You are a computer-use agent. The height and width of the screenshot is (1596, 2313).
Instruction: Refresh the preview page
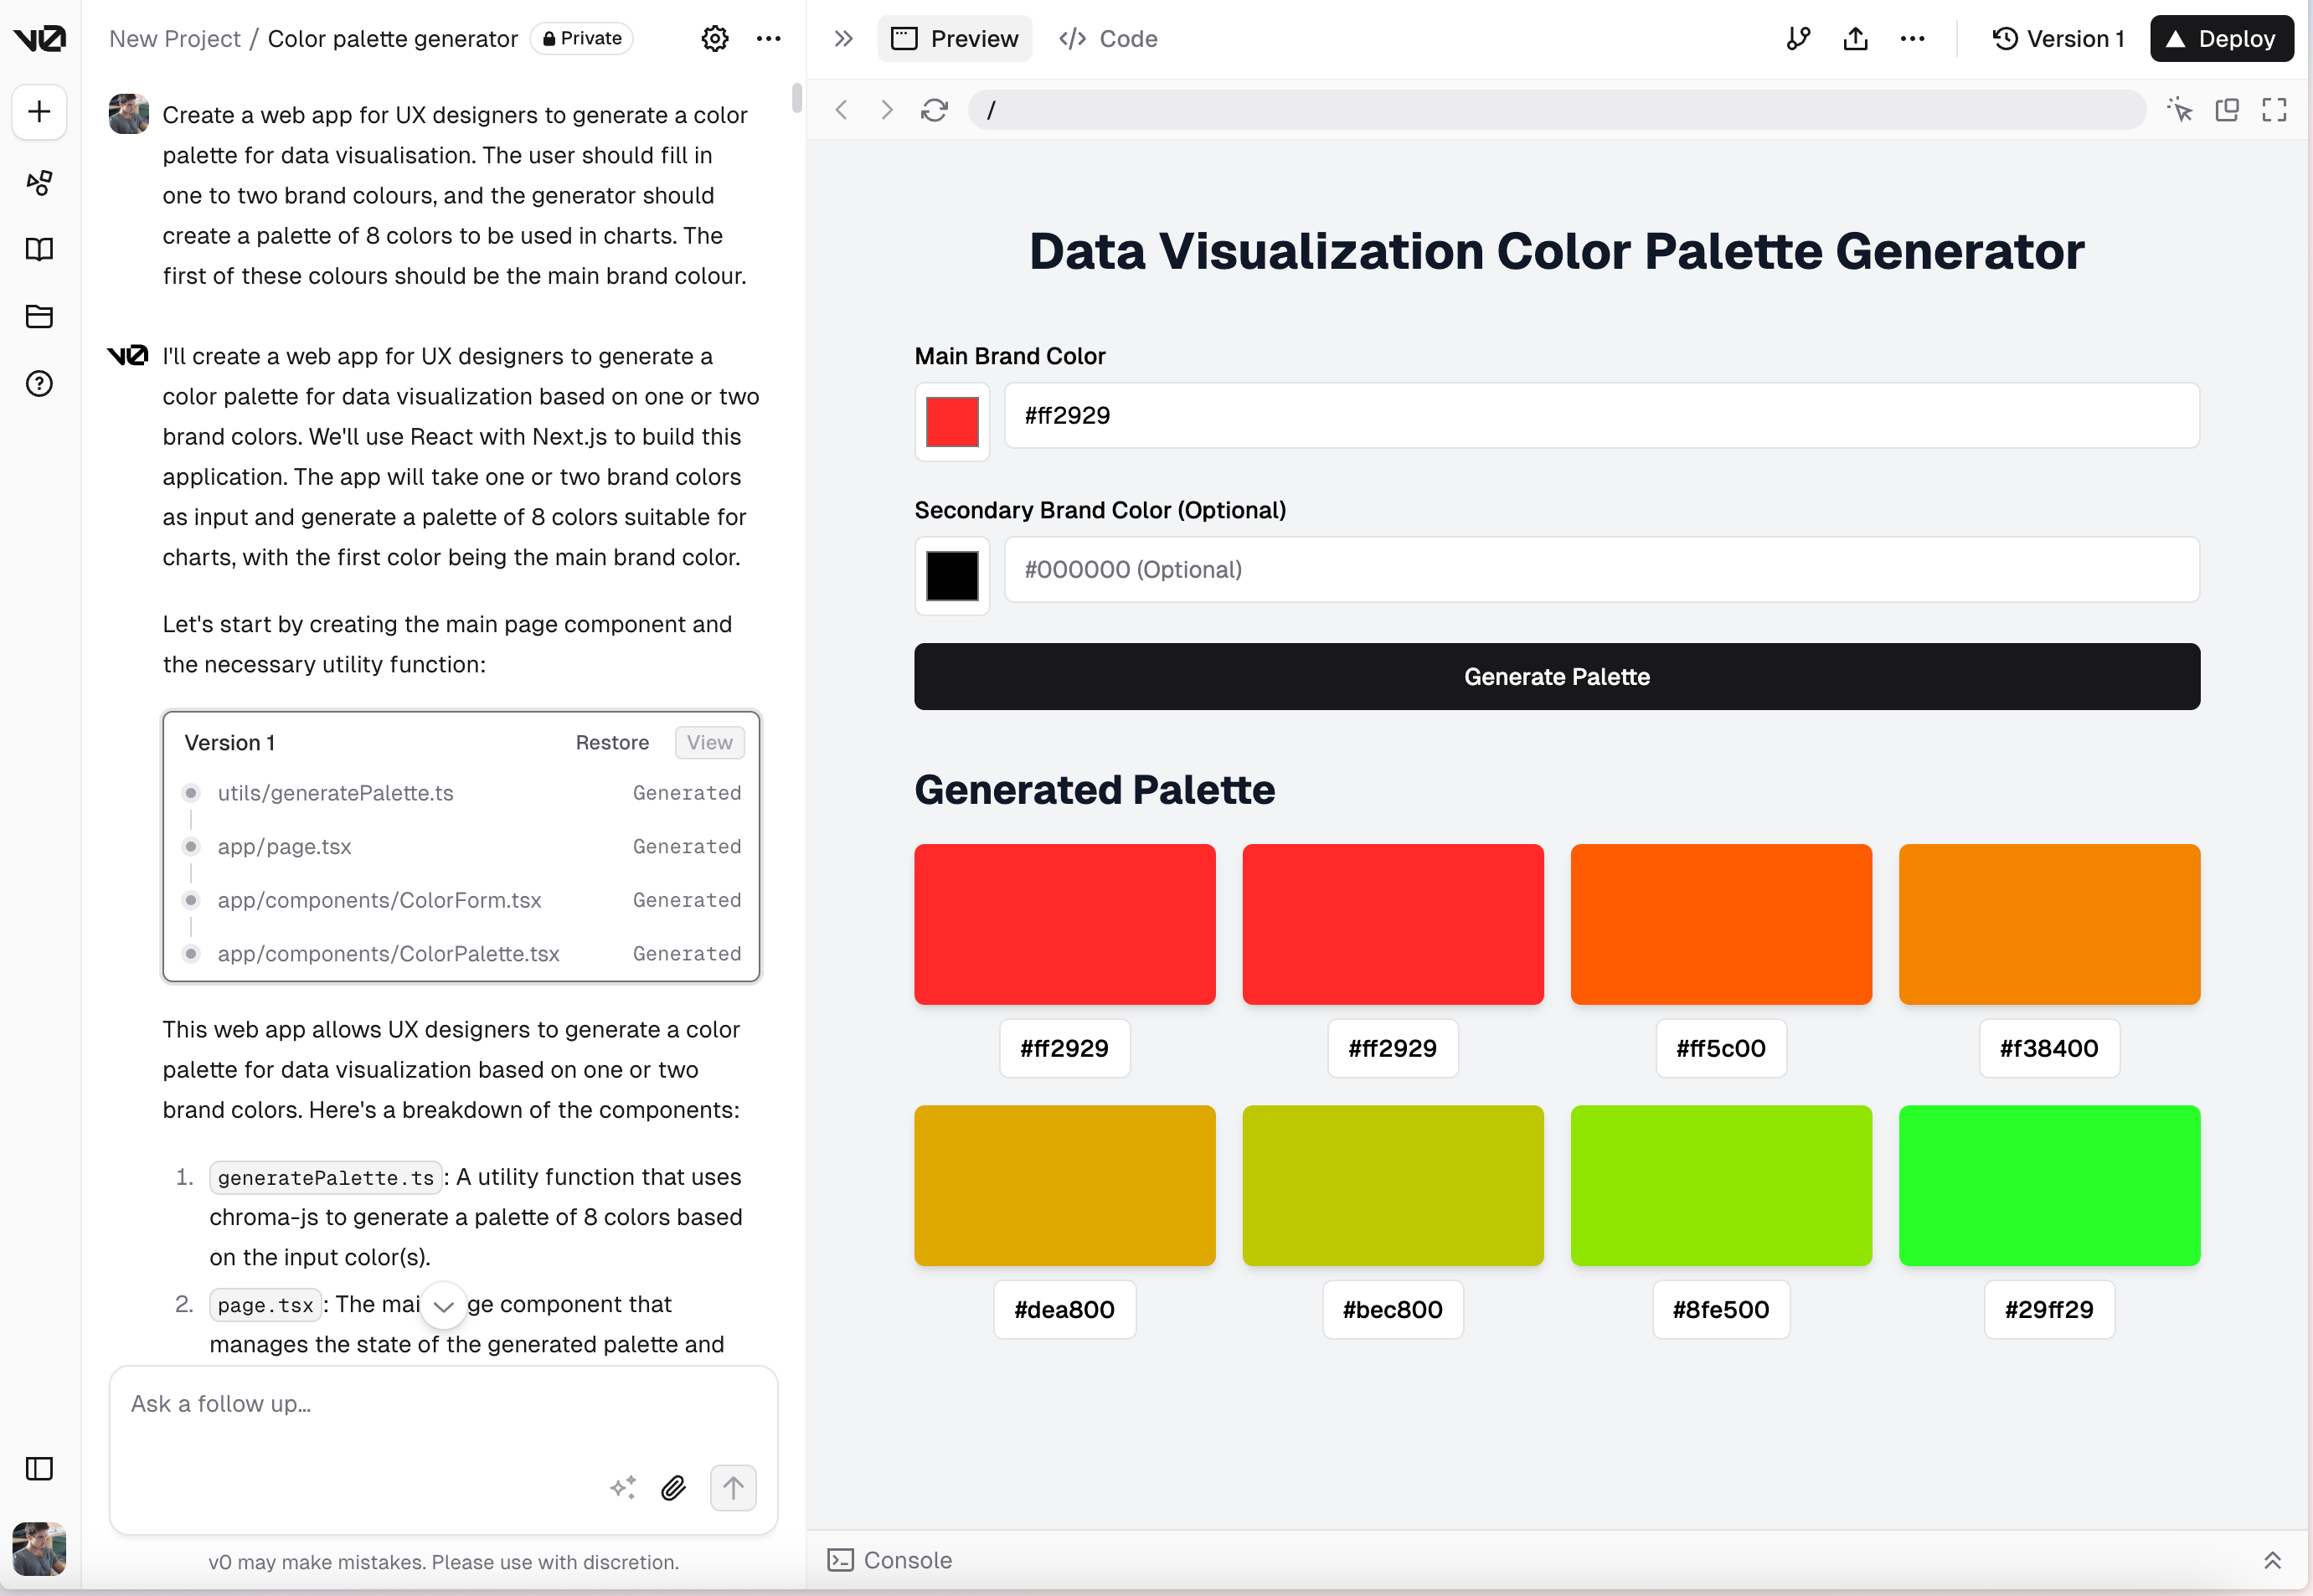click(934, 110)
